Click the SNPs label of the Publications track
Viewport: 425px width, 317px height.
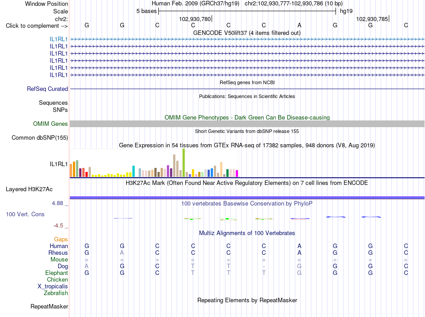pos(60,110)
